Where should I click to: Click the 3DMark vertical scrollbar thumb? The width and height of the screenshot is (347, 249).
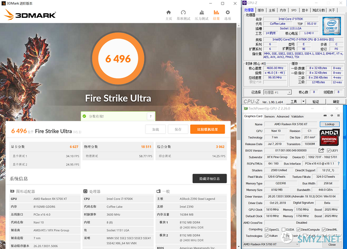tap(239, 84)
